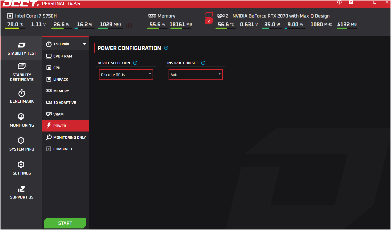
Task: Select the MEMORY test
Action: [x=65, y=91]
